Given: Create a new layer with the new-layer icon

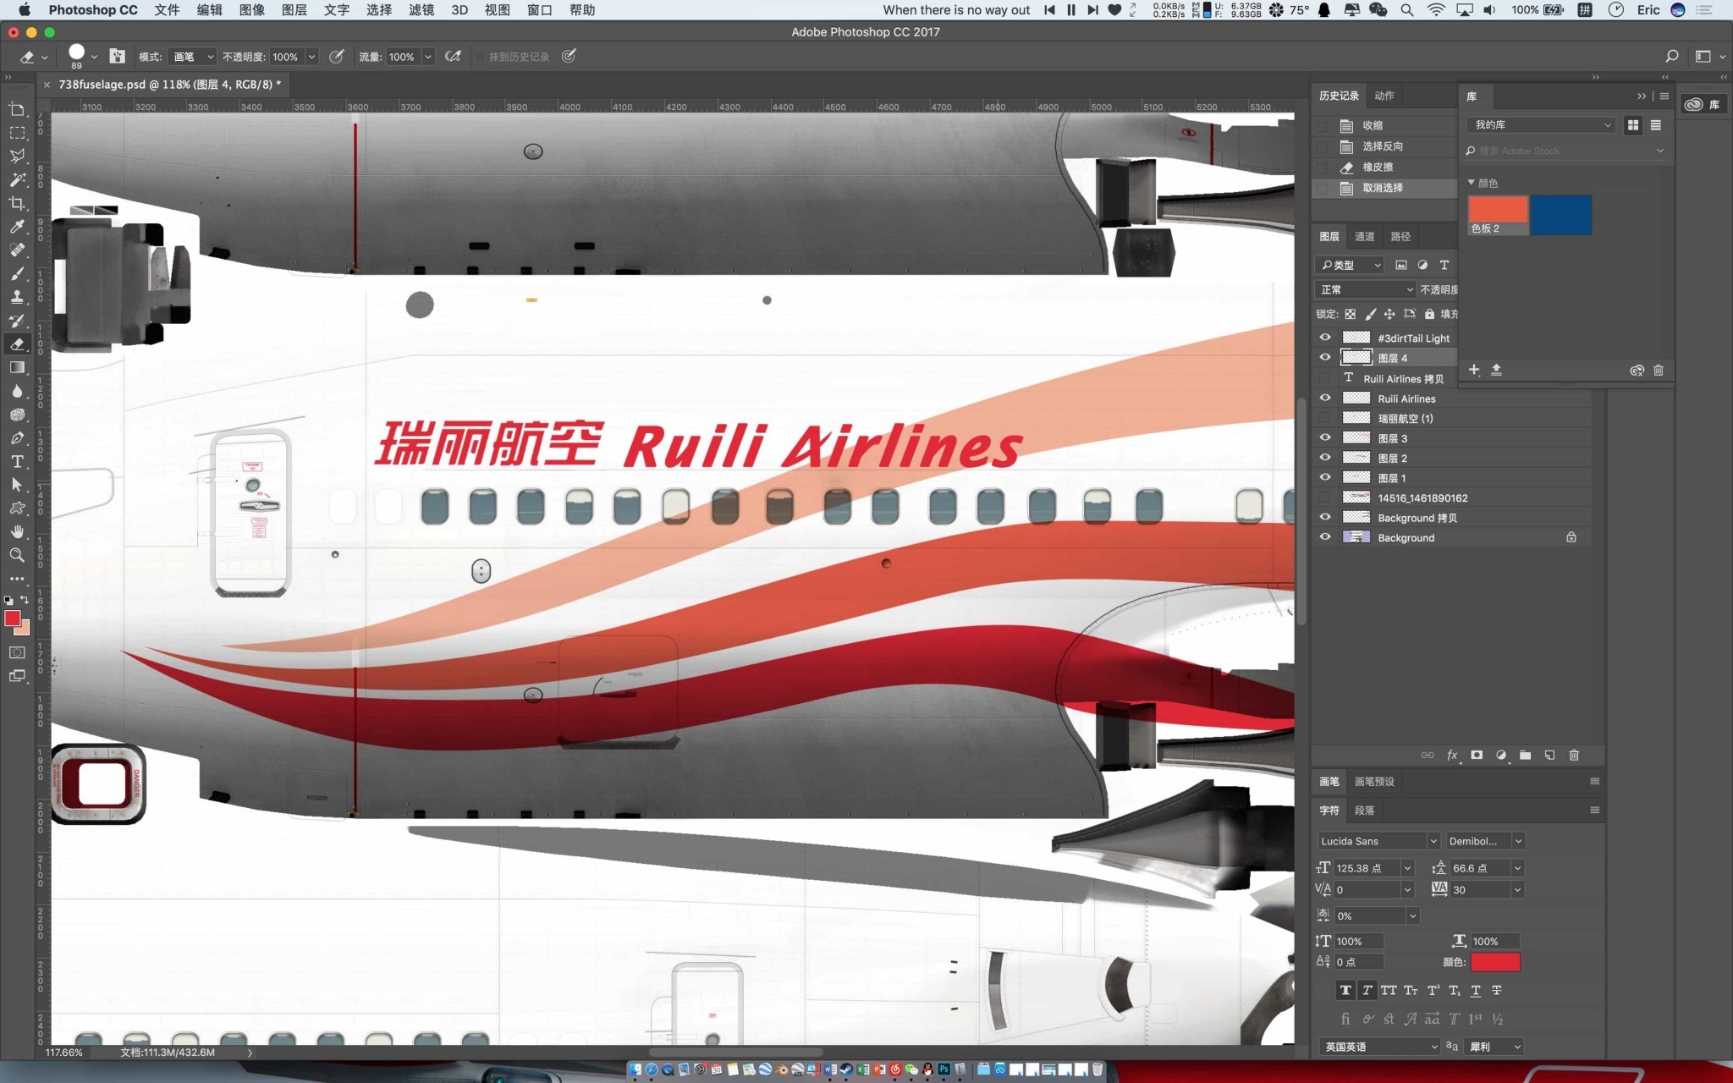Looking at the screenshot, I should tap(1549, 755).
